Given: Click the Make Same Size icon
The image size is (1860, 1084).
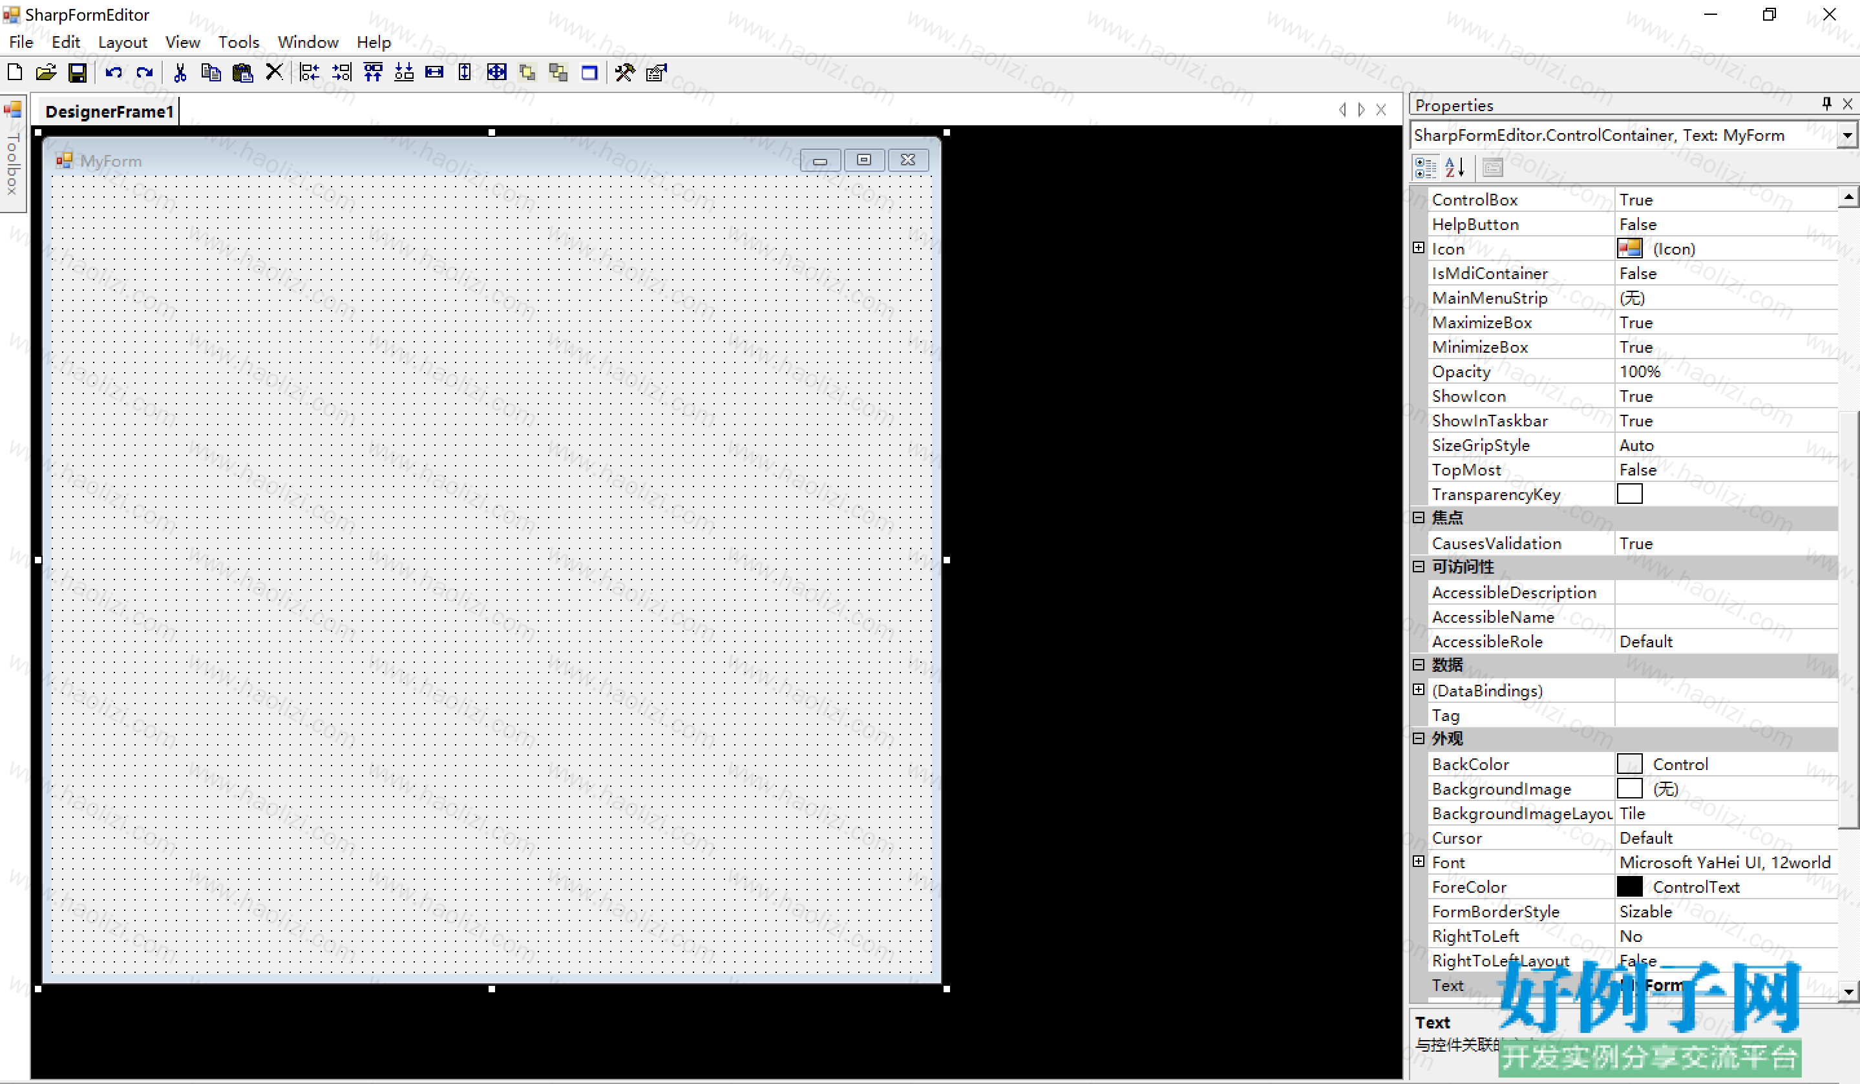Looking at the screenshot, I should pos(497,72).
